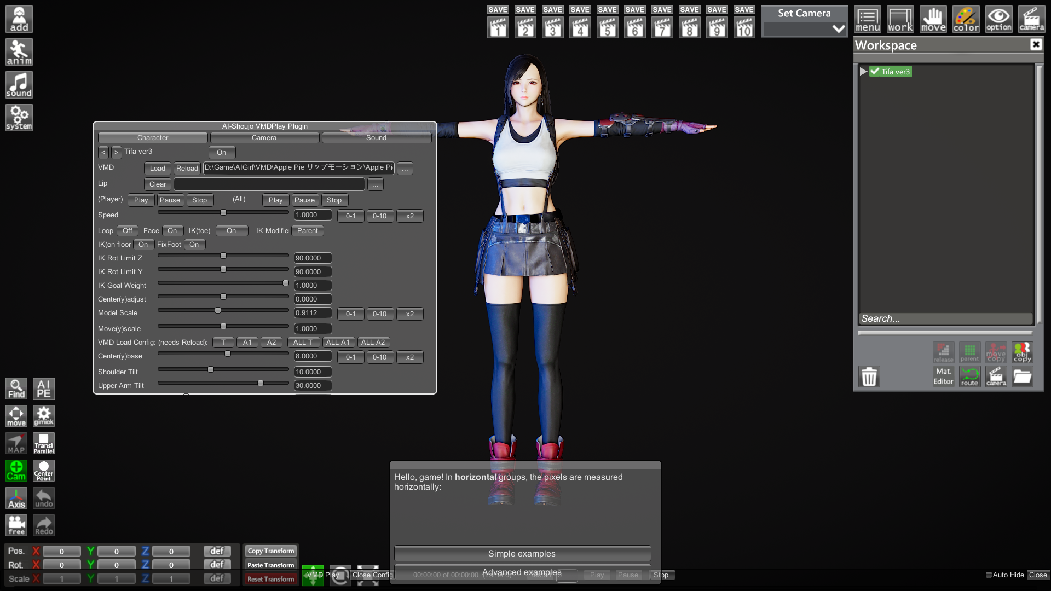The width and height of the screenshot is (1051, 591).
Task: Expand the Tifa ver3 tree arrow
Action: pyautogui.click(x=863, y=72)
